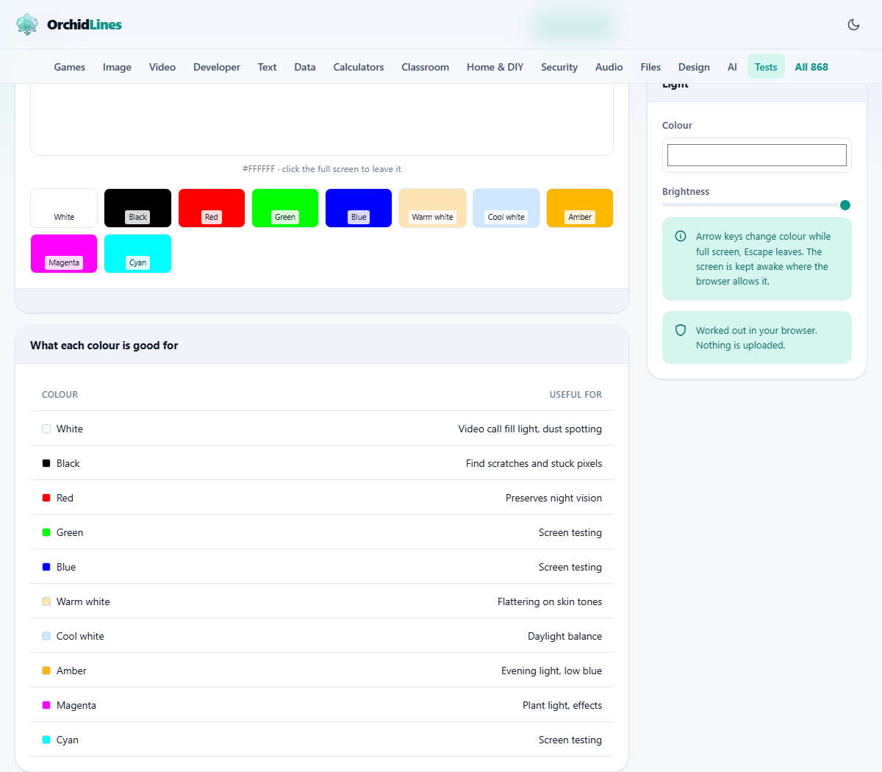882x772 pixels.
Task: Go to the Calculators category
Action: [x=359, y=67]
